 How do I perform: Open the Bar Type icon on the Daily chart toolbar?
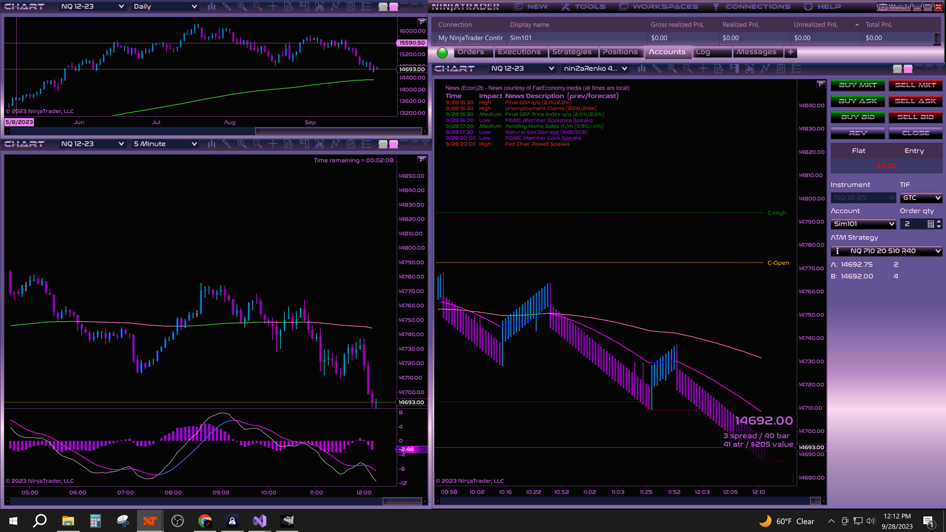coord(211,6)
